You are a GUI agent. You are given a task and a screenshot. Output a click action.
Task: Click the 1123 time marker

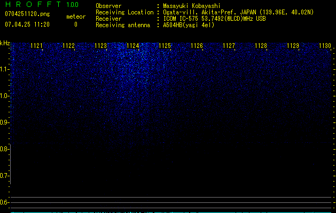coord(100,46)
